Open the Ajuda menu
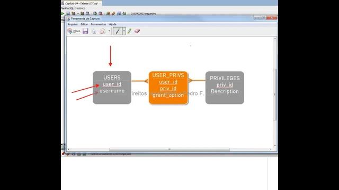 (x=113, y=24)
